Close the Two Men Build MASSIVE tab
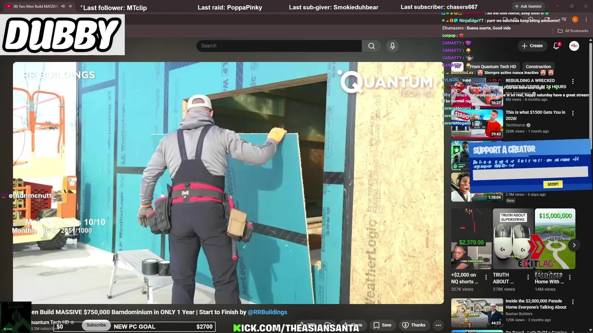 pos(70,6)
